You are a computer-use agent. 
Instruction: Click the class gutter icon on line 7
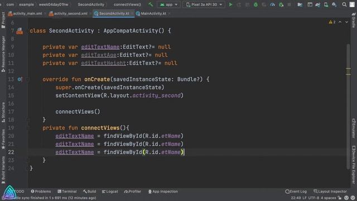coord(20,31)
